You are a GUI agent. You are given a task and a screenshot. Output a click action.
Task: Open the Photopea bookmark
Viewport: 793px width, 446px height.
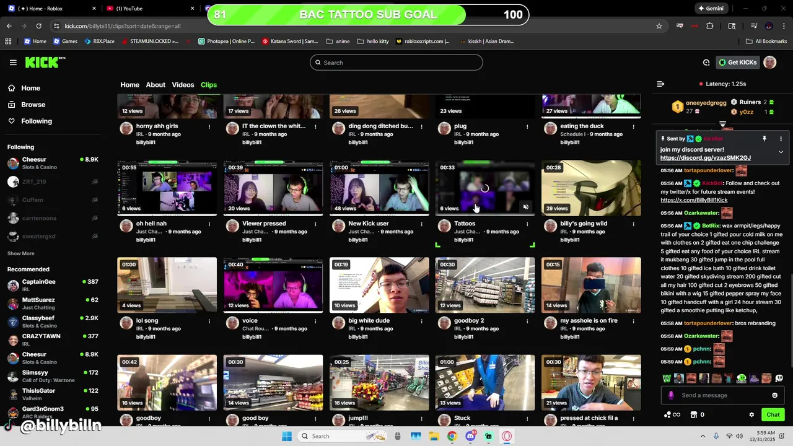226,42
